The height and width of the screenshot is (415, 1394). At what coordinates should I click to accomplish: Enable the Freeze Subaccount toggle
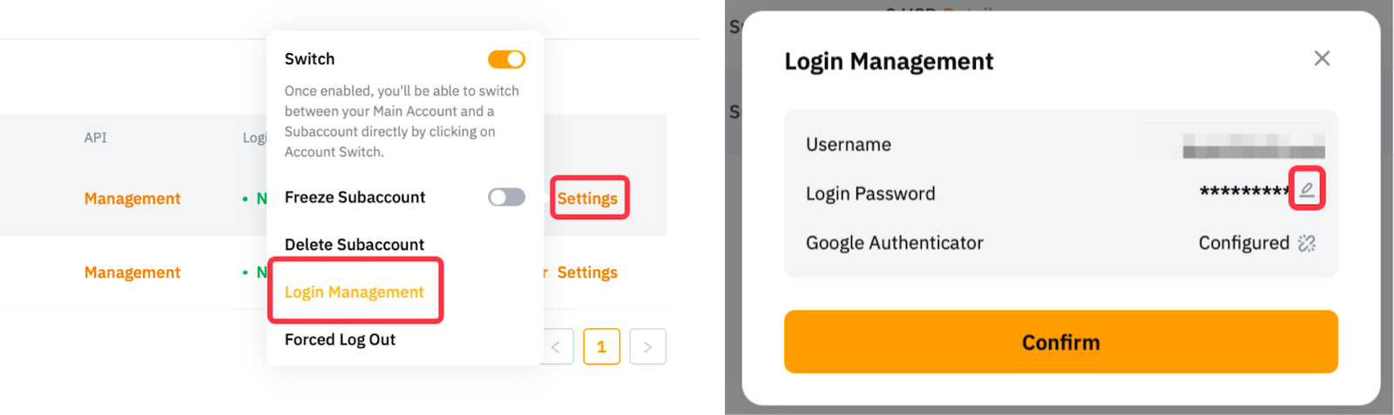506,197
